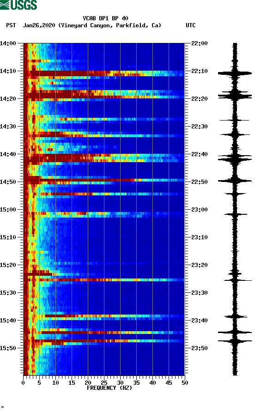
Task: Click the 0 Hz frequency axis label
Action: tap(23, 383)
